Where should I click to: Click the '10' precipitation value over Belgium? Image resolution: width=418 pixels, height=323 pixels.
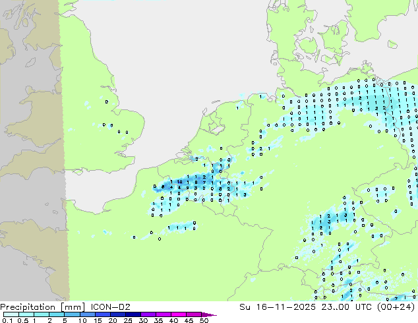click(x=180, y=182)
